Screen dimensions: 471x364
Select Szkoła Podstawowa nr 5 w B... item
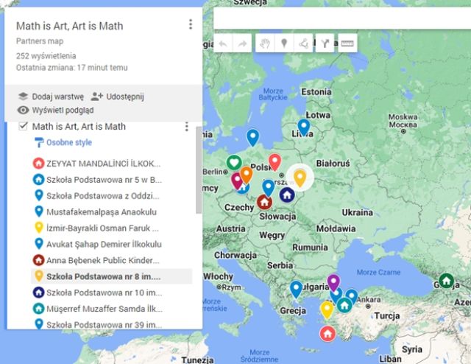pyautogui.click(x=111, y=180)
